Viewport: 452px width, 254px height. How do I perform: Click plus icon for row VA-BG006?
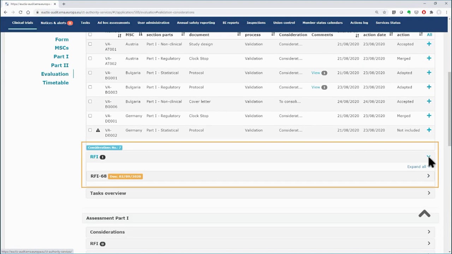429,101
